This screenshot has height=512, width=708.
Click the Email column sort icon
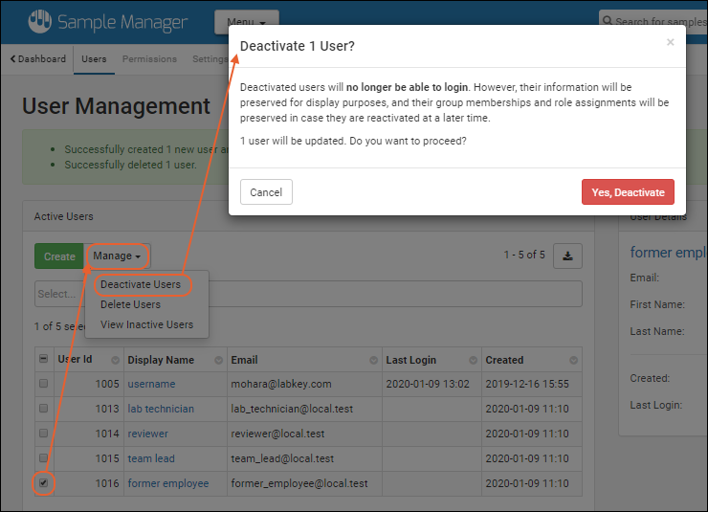(372, 361)
